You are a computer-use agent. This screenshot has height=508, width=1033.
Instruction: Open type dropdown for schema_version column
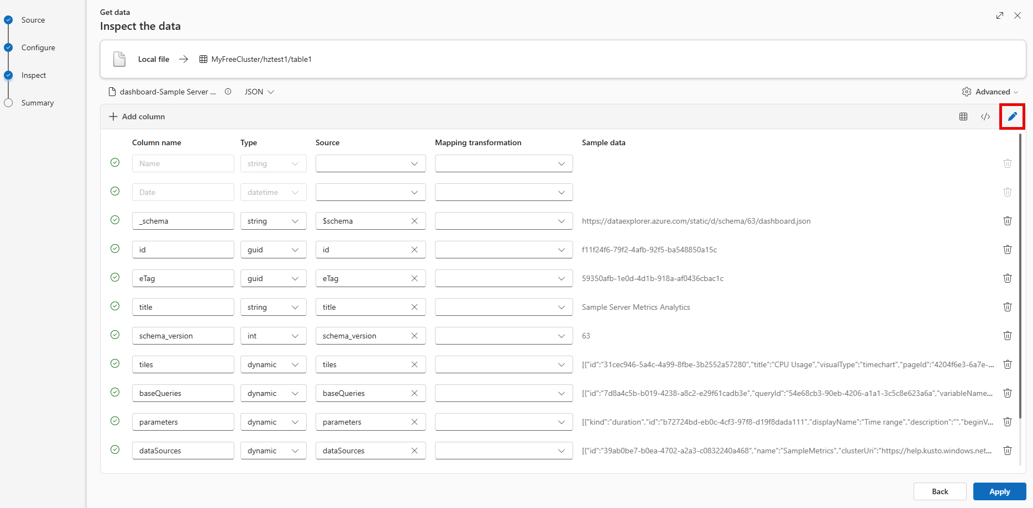[273, 336]
